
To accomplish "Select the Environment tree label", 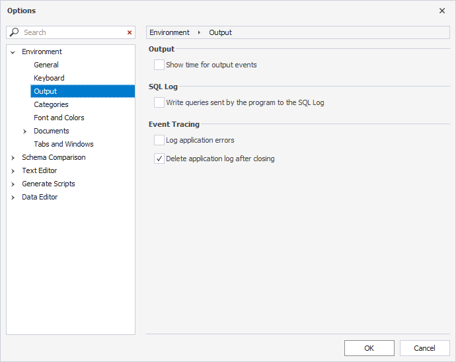I will (x=42, y=52).
